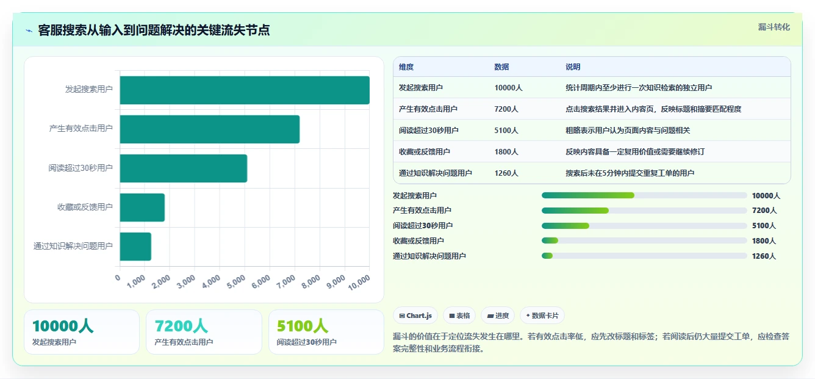Click table row label 产生有效点击用户
Viewport: 815px width, 379px height.
tap(428, 109)
